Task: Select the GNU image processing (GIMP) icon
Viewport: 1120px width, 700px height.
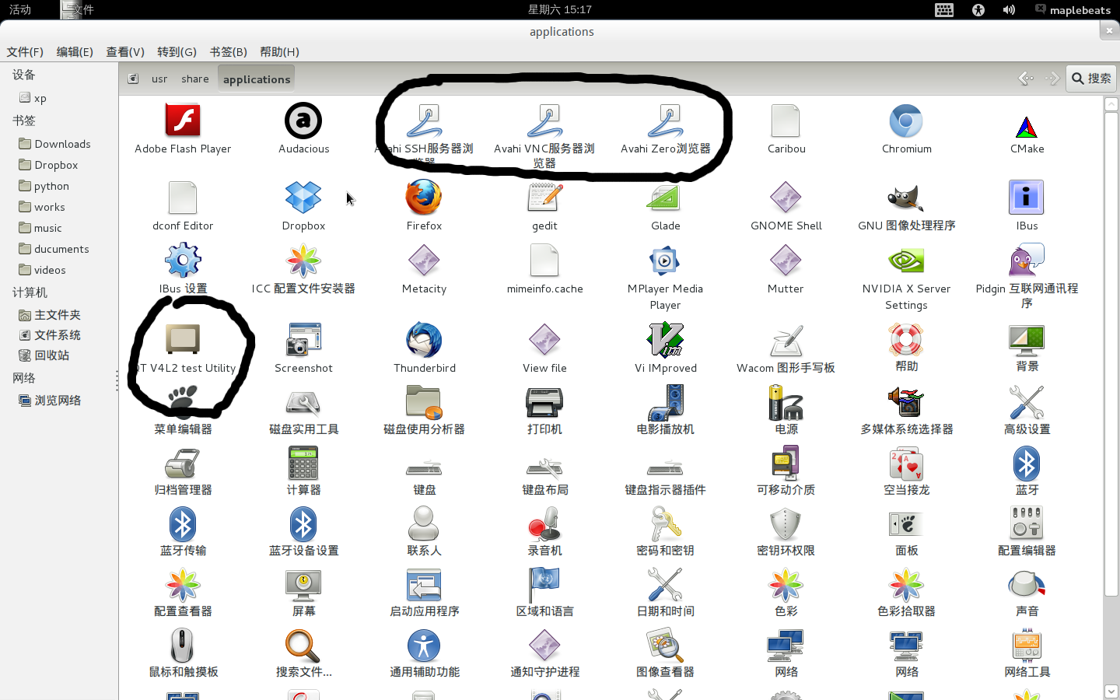Action: click(x=906, y=198)
